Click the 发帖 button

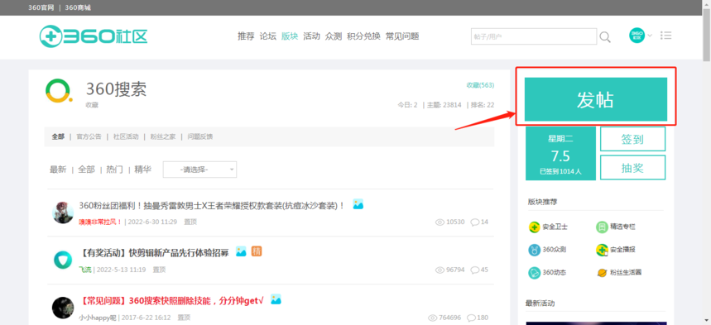595,99
